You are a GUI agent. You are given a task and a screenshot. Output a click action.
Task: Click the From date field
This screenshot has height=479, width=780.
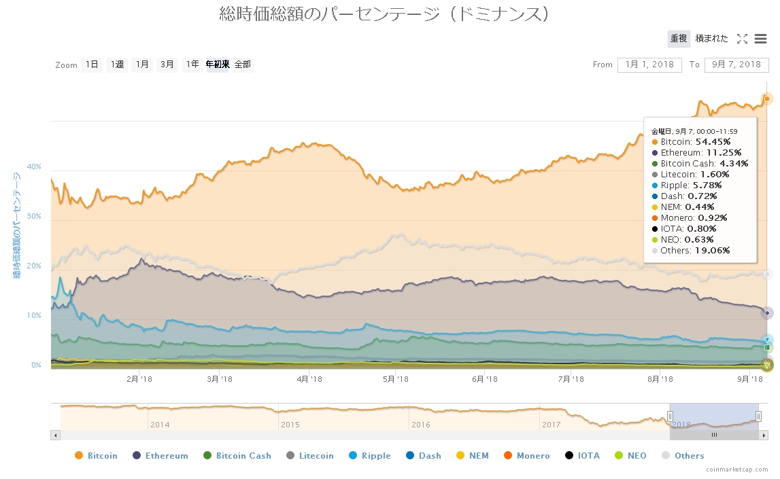point(649,65)
